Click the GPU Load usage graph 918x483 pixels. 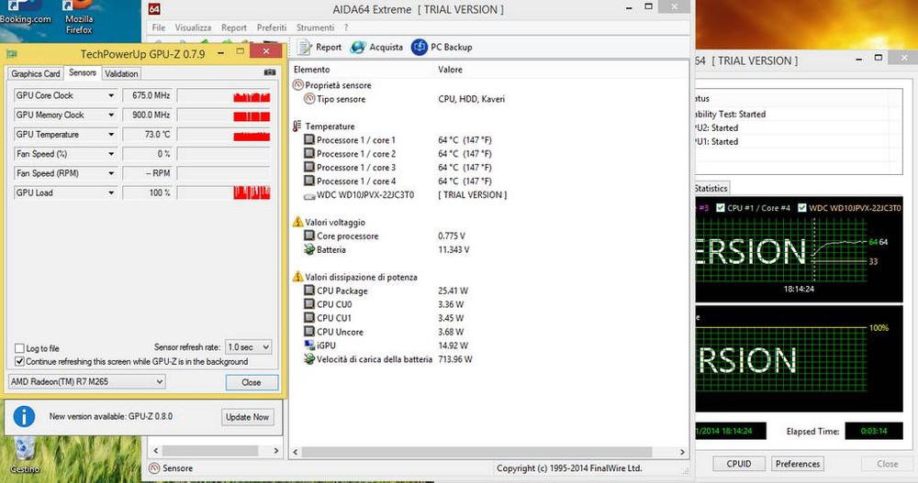(223, 193)
